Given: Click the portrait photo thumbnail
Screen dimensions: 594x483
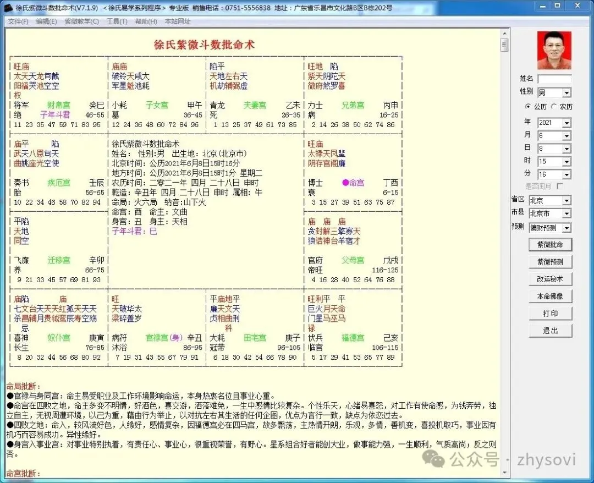Looking at the screenshot, I should (554, 51).
